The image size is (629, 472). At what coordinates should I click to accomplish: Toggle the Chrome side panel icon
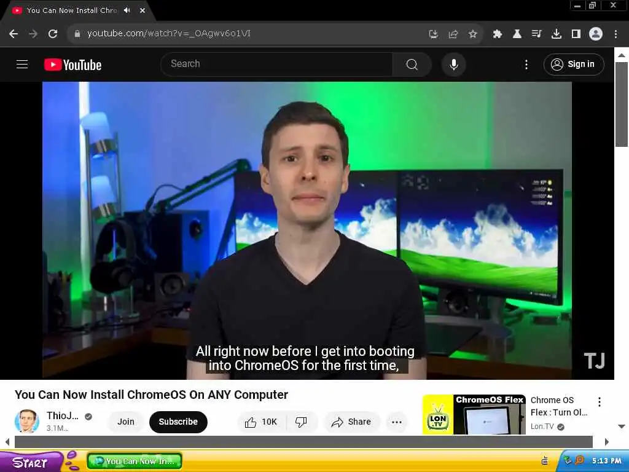coord(576,34)
